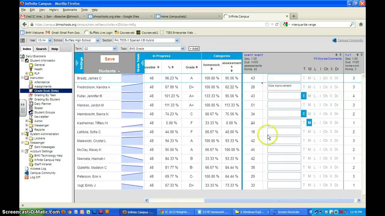Open the Term dropdown
Screen dimensions: 385x216
point(100,49)
